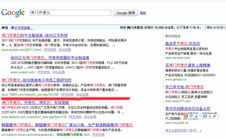The height and width of the screenshot is (139, 226).
Task: Open result 闸门开度仪的专业制造商--徐州正天科技
Action: [35, 35]
